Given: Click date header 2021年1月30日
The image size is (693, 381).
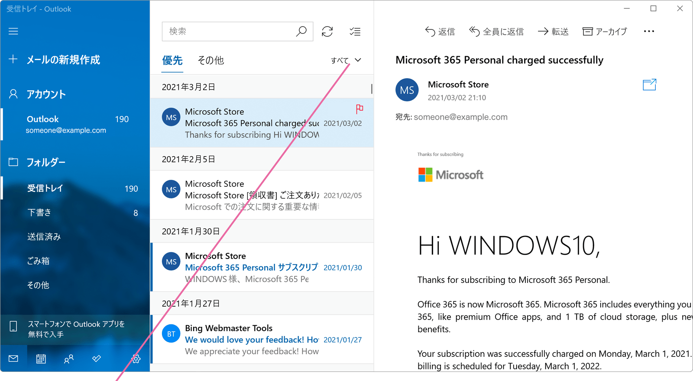Looking at the screenshot, I should [191, 231].
